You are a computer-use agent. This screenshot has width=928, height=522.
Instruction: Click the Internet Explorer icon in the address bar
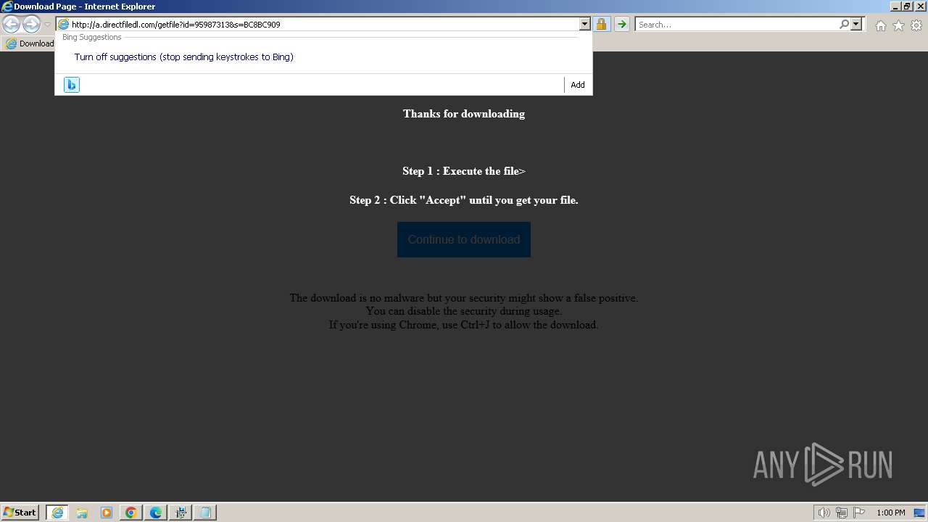tap(64, 24)
